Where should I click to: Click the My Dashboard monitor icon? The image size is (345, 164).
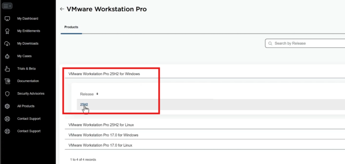pyautogui.click(x=7, y=19)
